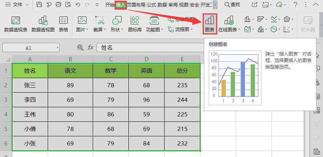
Task: Click the 查找 search button
Action: point(232,5)
